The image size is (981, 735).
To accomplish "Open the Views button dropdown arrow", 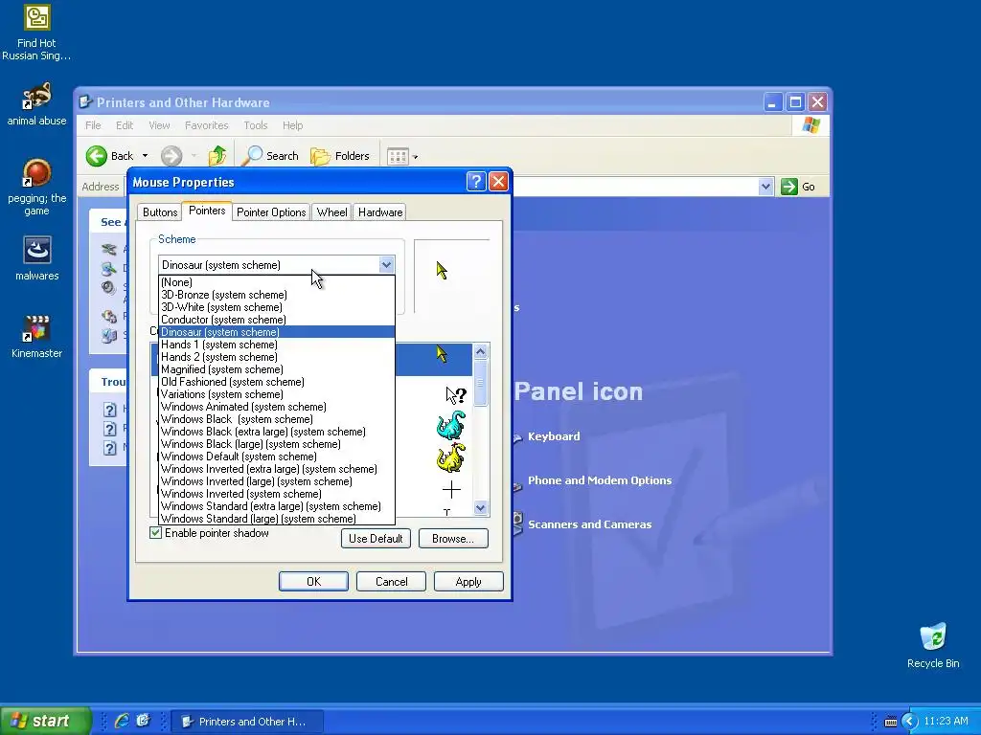I will coord(415,156).
